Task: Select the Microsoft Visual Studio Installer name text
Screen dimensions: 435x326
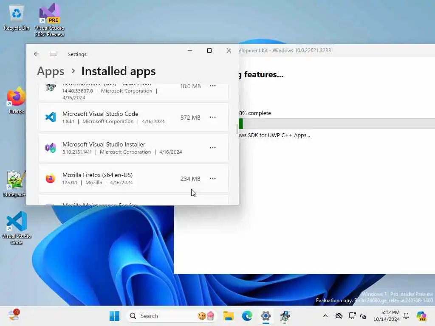Action: pos(104,144)
